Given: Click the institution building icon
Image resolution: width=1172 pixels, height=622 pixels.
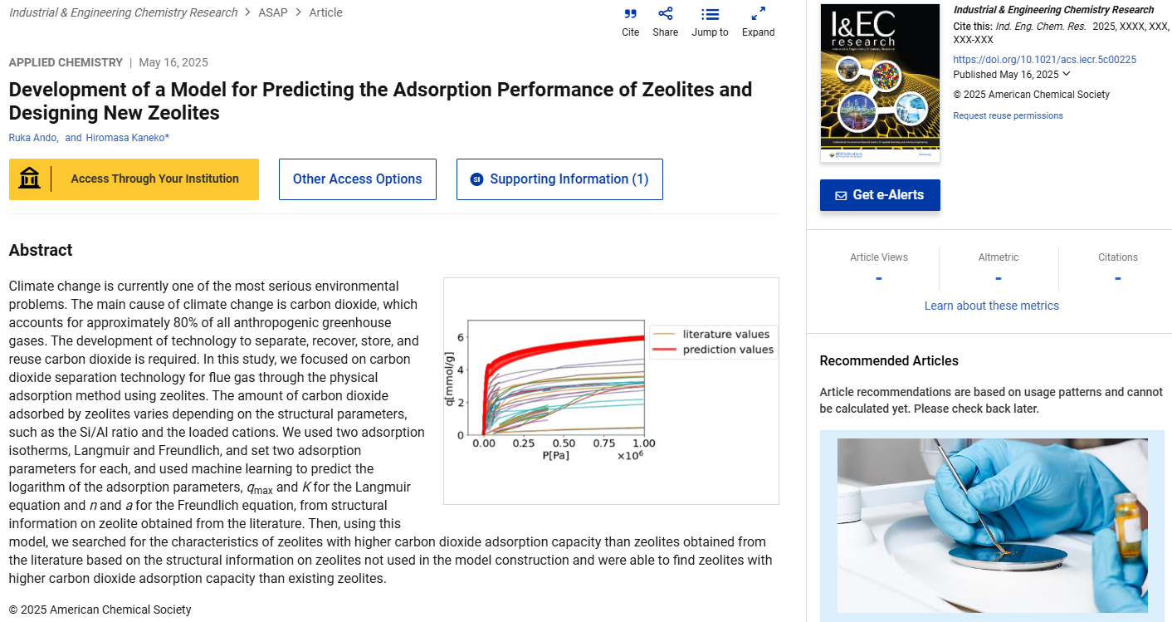Looking at the screenshot, I should 30,179.
